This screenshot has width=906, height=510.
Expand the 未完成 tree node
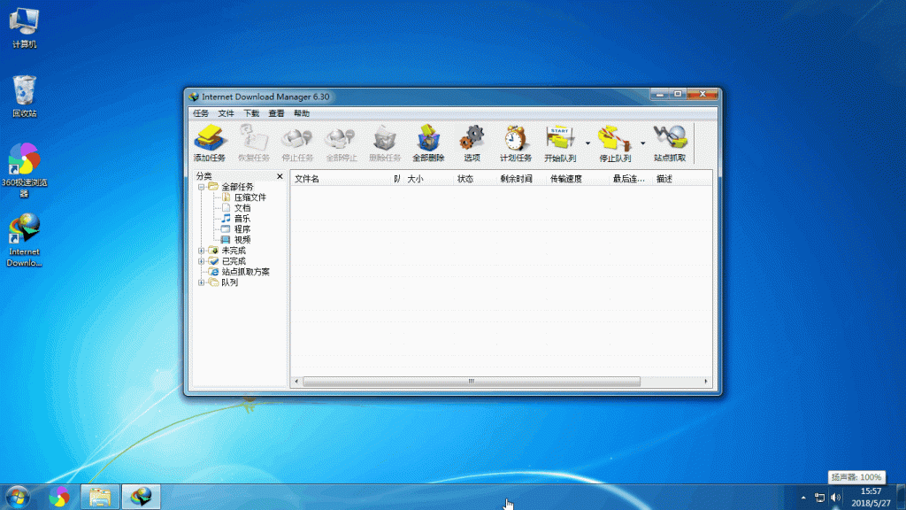point(201,251)
